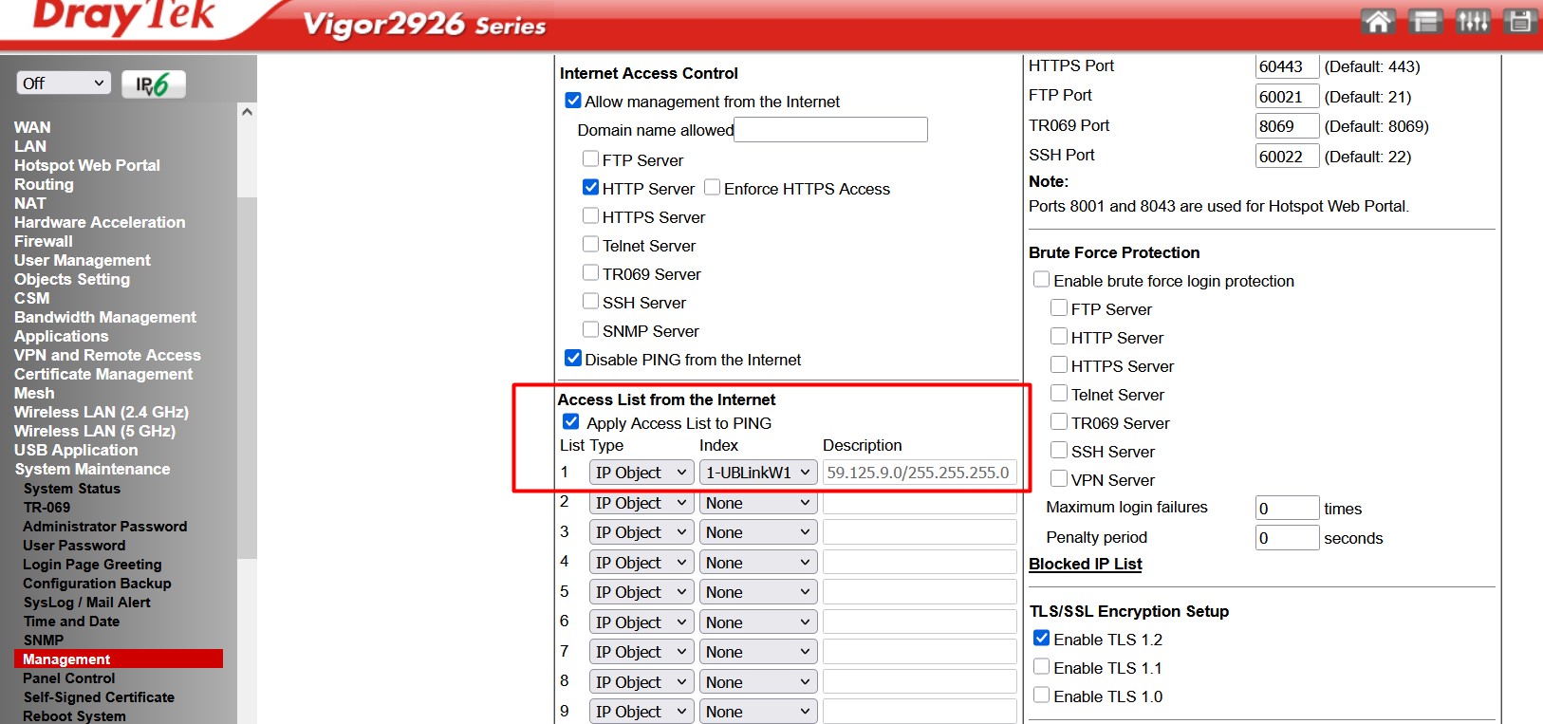
Task: Click the Home icon in header
Action: (1378, 21)
